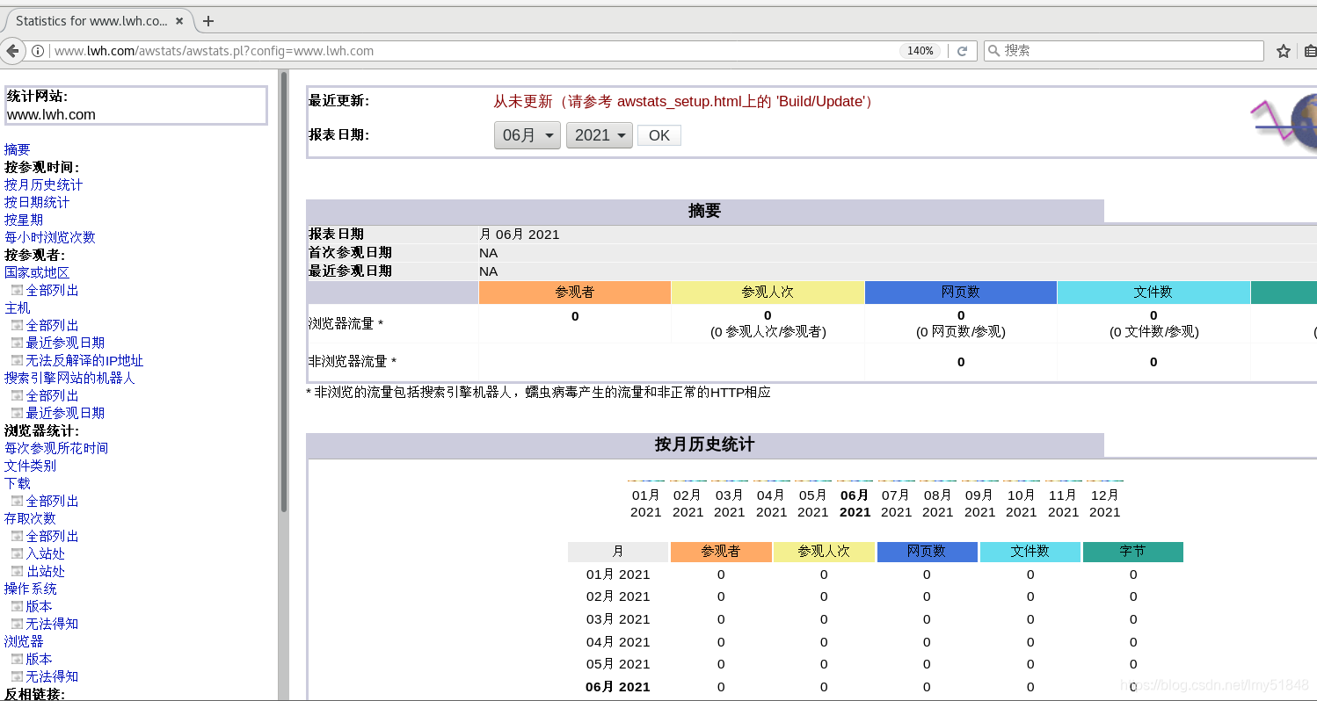The height and width of the screenshot is (701, 1317).
Task: Open 操作系统 sidebar link
Action: (31, 589)
